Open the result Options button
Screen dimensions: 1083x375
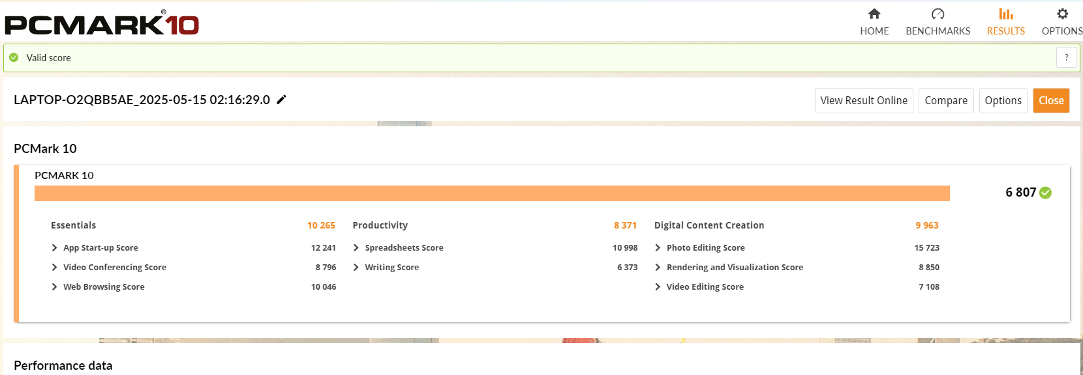coord(1003,100)
